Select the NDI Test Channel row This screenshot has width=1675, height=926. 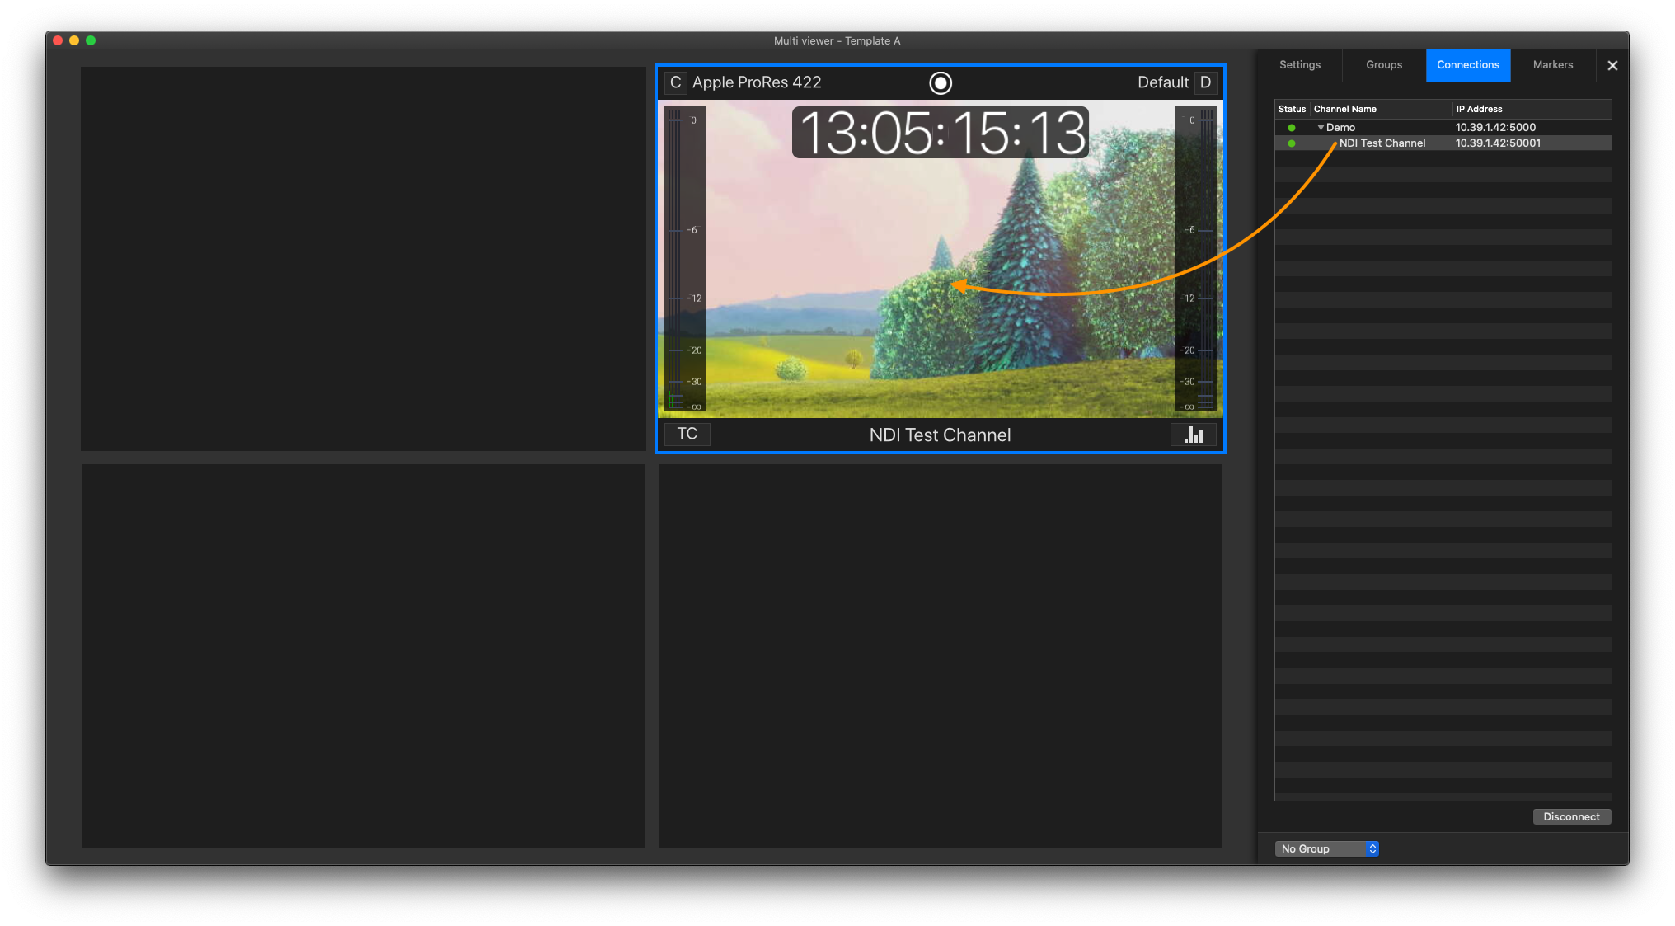[1443, 143]
